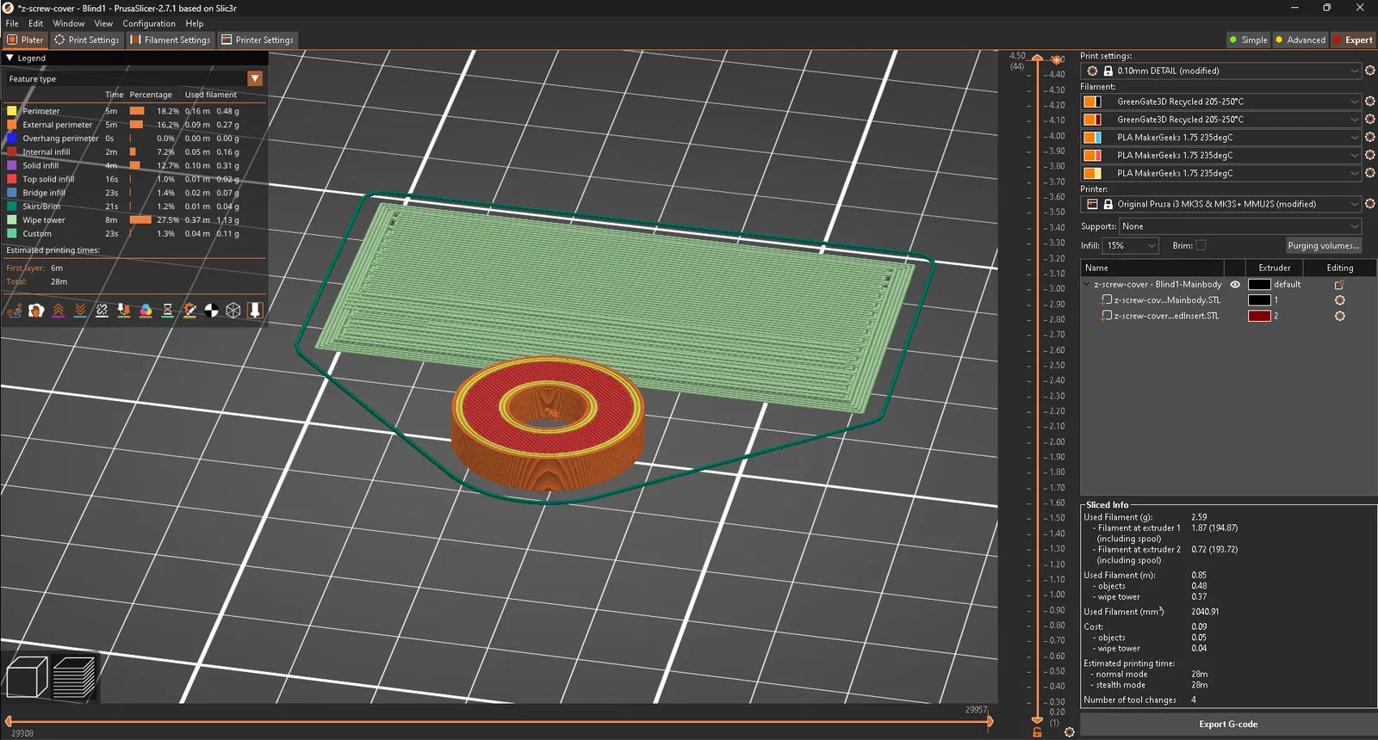The width and height of the screenshot is (1378, 740).
Task: Select Expert mode
Action: [x=1353, y=40]
